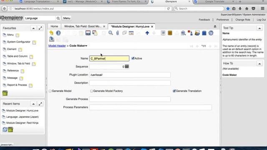Screen dimensions: 267x150
Task: Add new note beside System Configurator
Action: (x=34, y=42)
